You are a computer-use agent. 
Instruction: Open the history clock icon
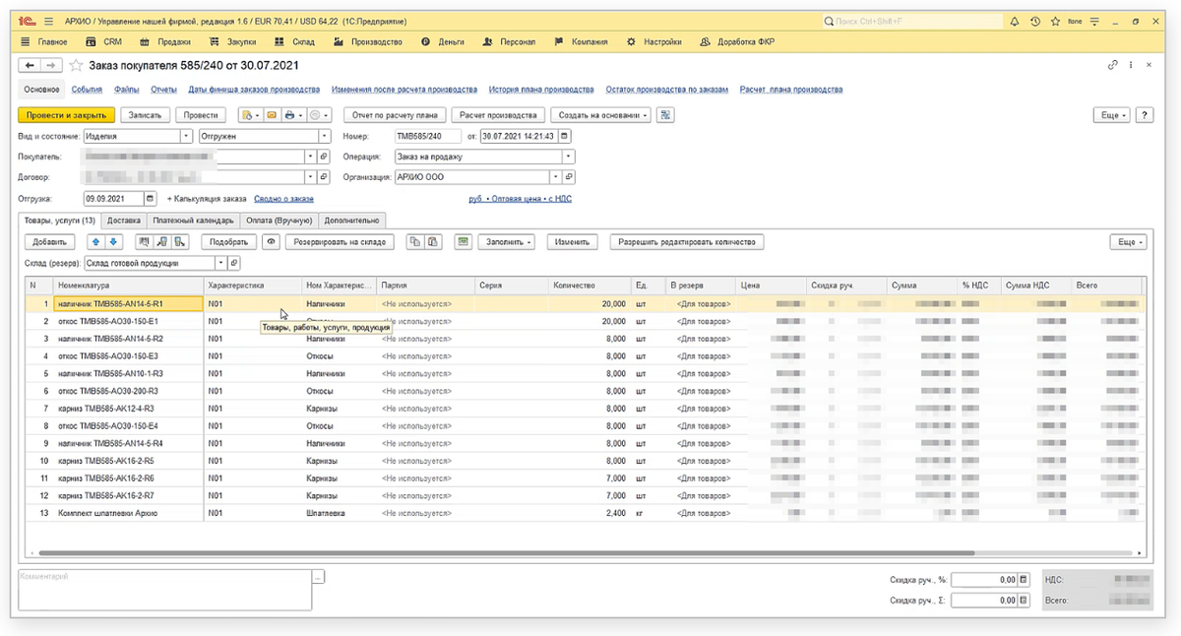1033,21
